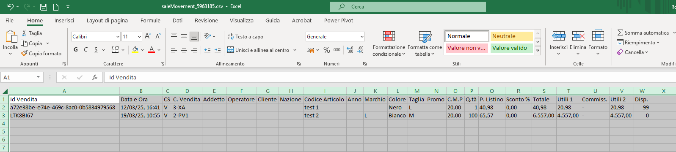Apply the red font color A
The width and height of the screenshot is (676, 152).
[x=152, y=50]
